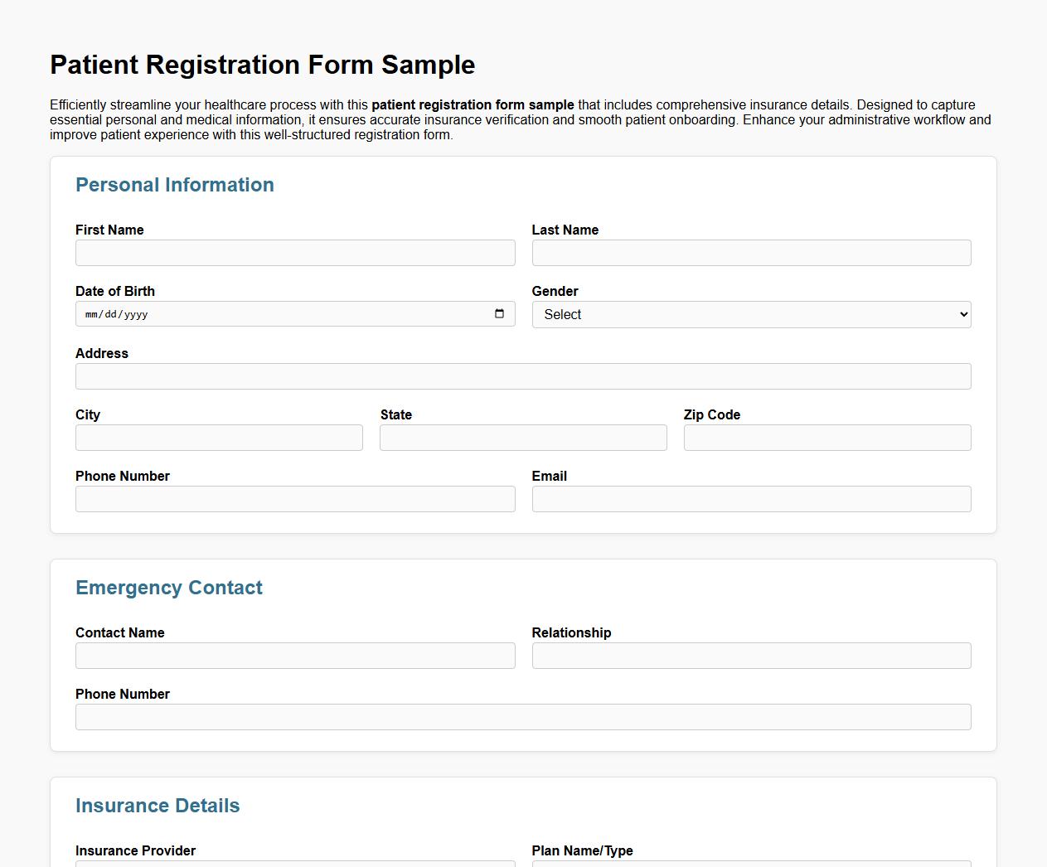Select the 'Select' placeholder option in Gender
This screenshot has width=1047, height=867.
tap(751, 314)
